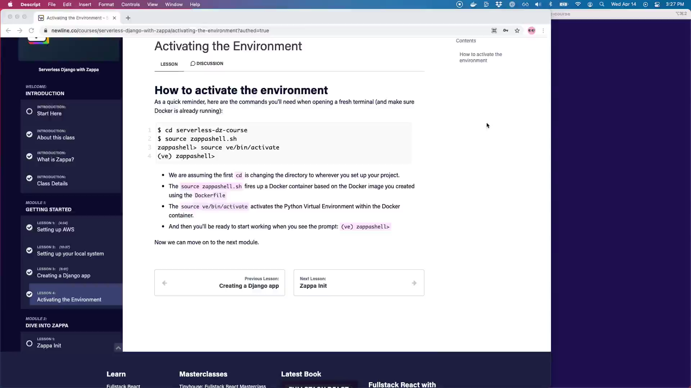Click the 1Password menu bar icon
Screen dimensions: 691x388
[x=512, y=4]
